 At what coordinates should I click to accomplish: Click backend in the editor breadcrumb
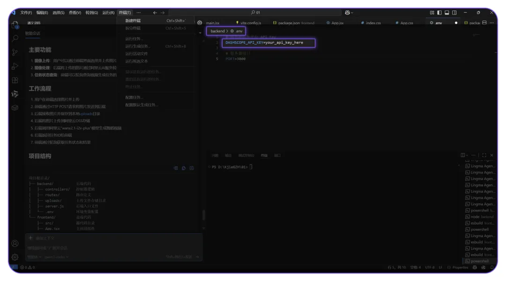217,31
